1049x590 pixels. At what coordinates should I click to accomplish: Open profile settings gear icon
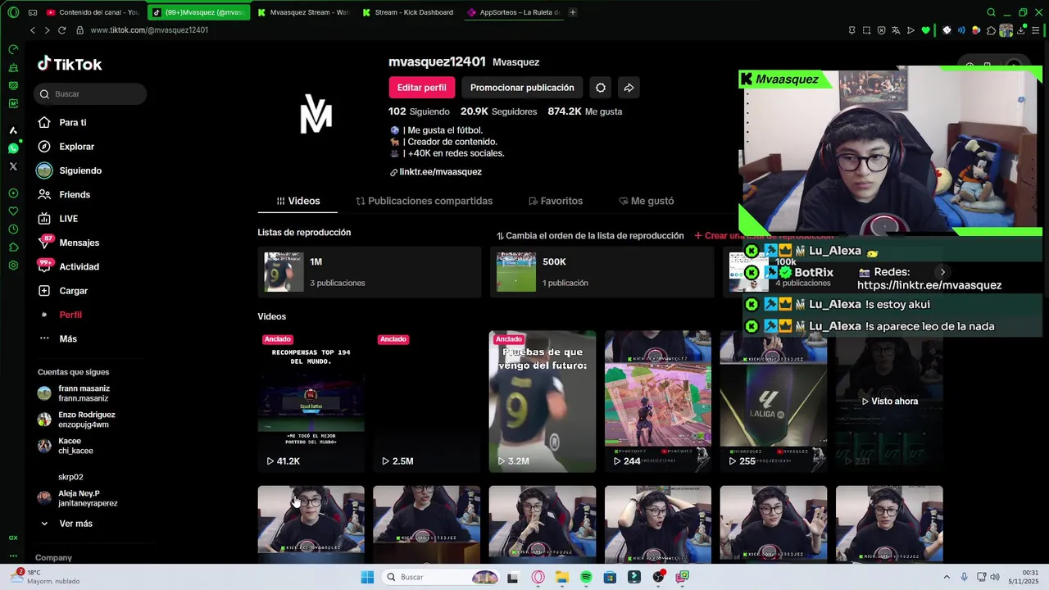click(x=601, y=88)
